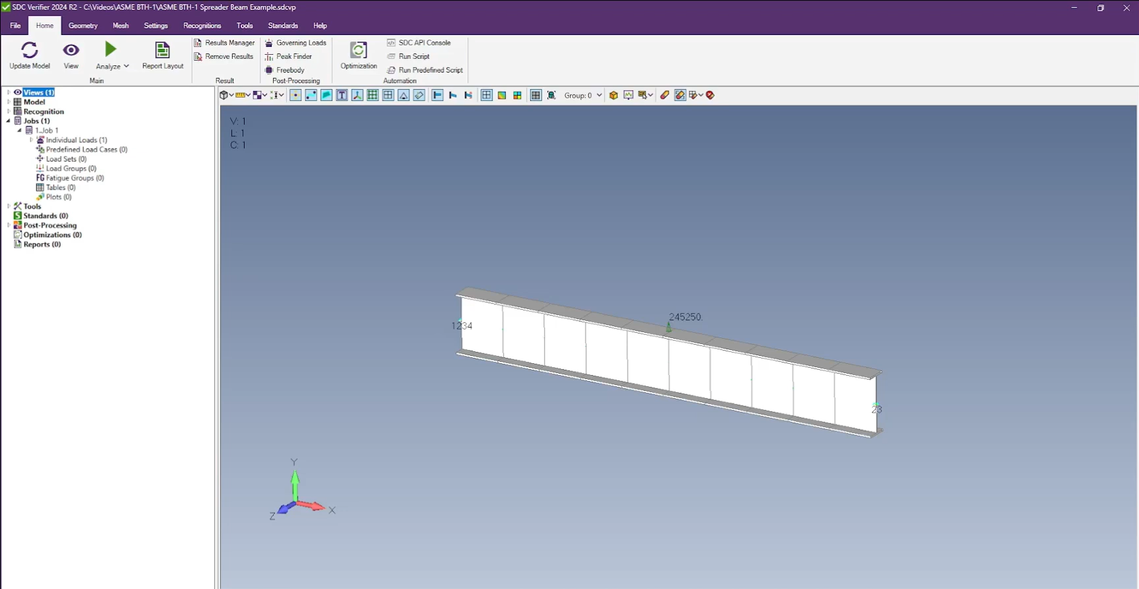Toggle the white table grid icon
This screenshot has width=1139, height=589.
coord(388,95)
